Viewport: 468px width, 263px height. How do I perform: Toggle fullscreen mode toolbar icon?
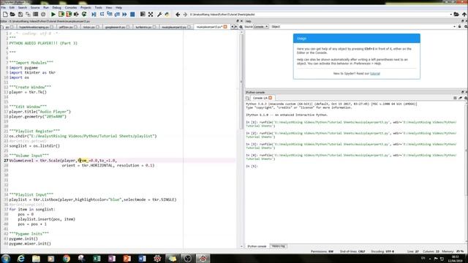point(151,15)
